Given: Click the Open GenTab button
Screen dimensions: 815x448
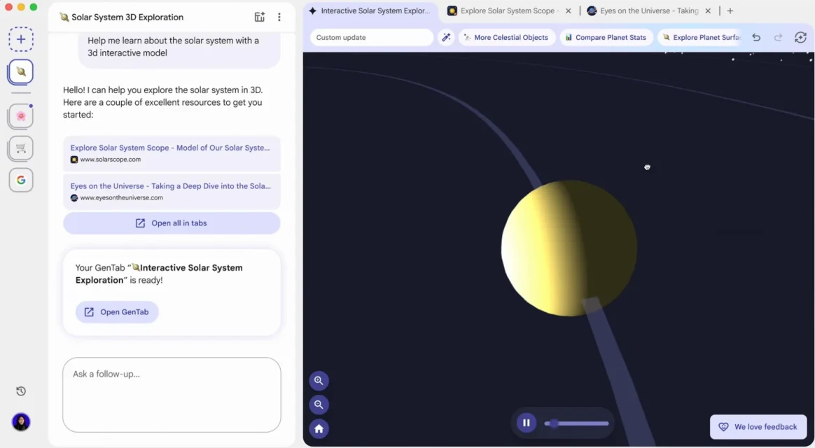Looking at the screenshot, I should [117, 312].
